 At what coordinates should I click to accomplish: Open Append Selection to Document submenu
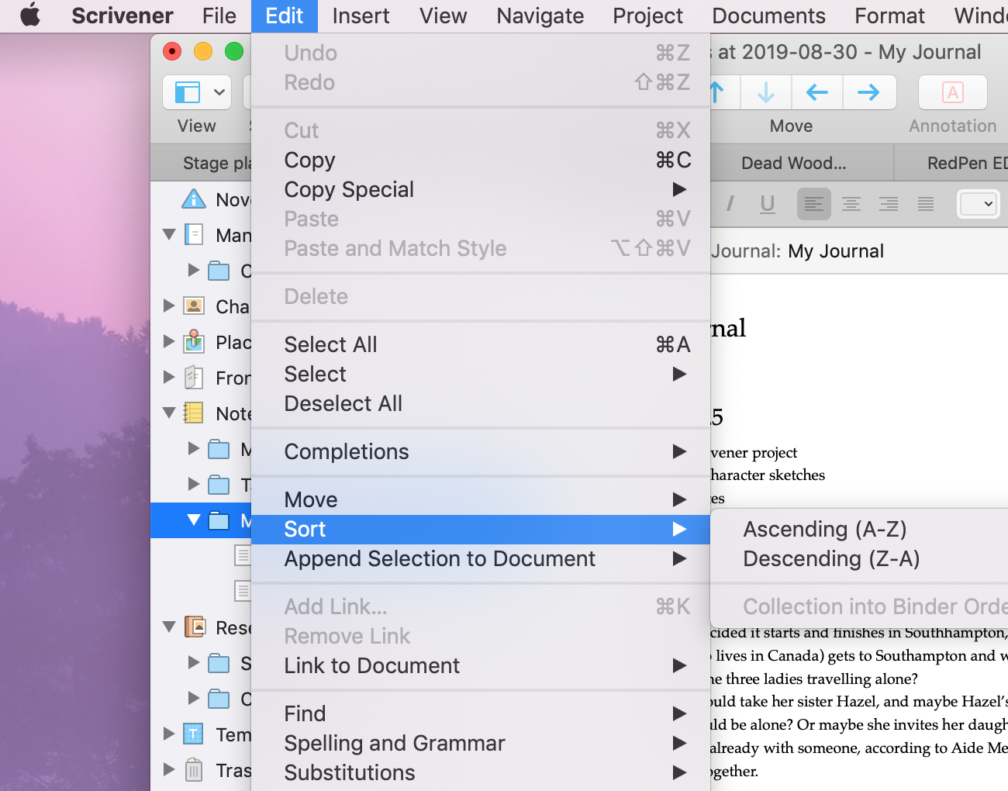tap(481, 558)
